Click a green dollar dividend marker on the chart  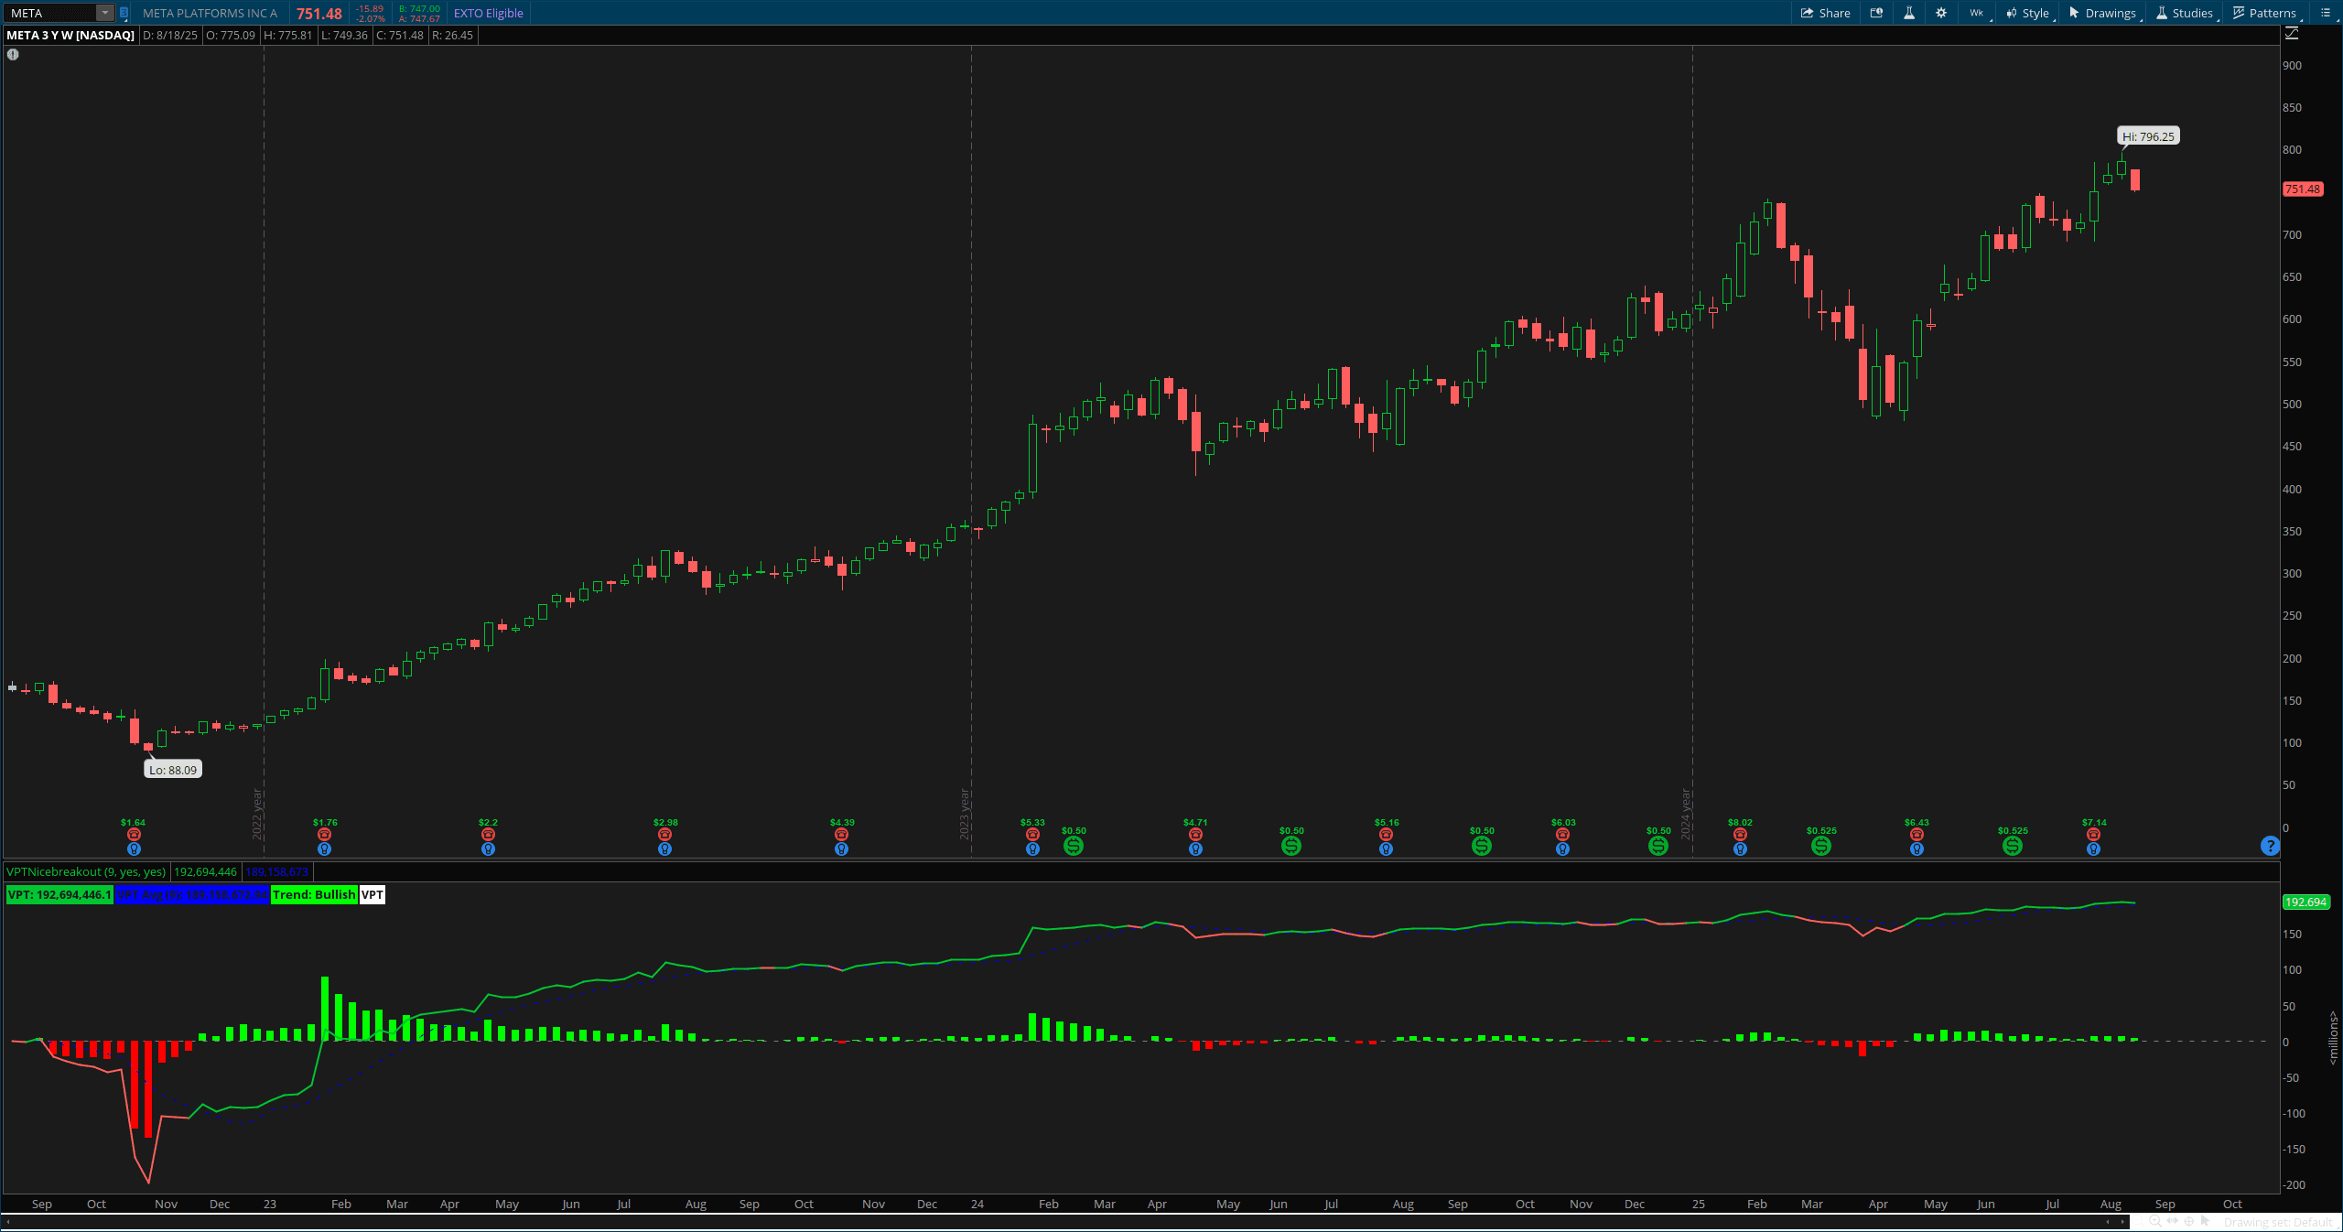[x=1073, y=846]
